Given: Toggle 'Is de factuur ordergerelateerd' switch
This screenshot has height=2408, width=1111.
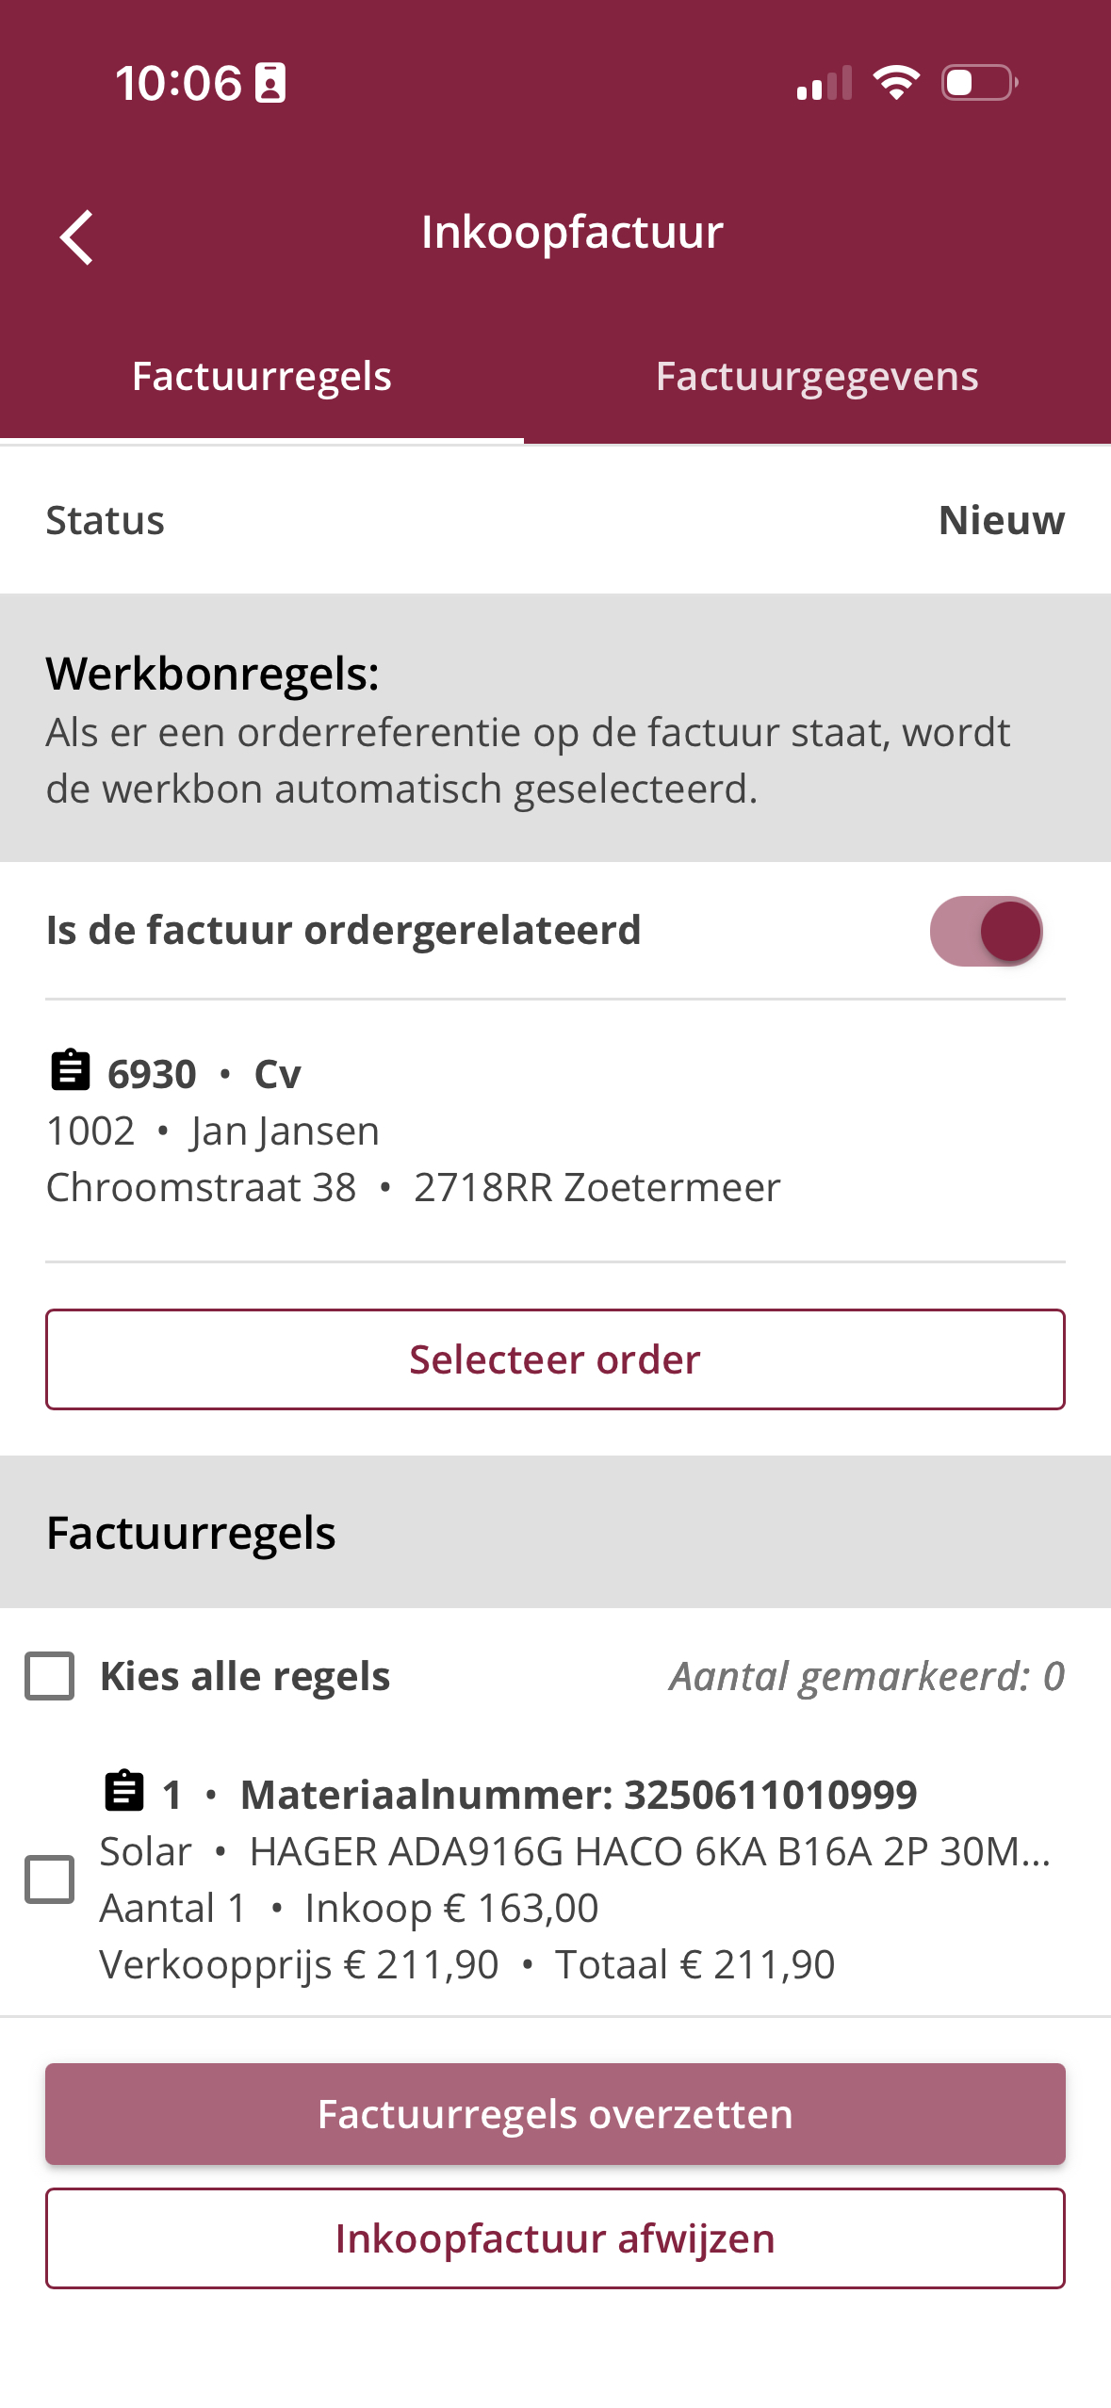Looking at the screenshot, I should (986, 931).
